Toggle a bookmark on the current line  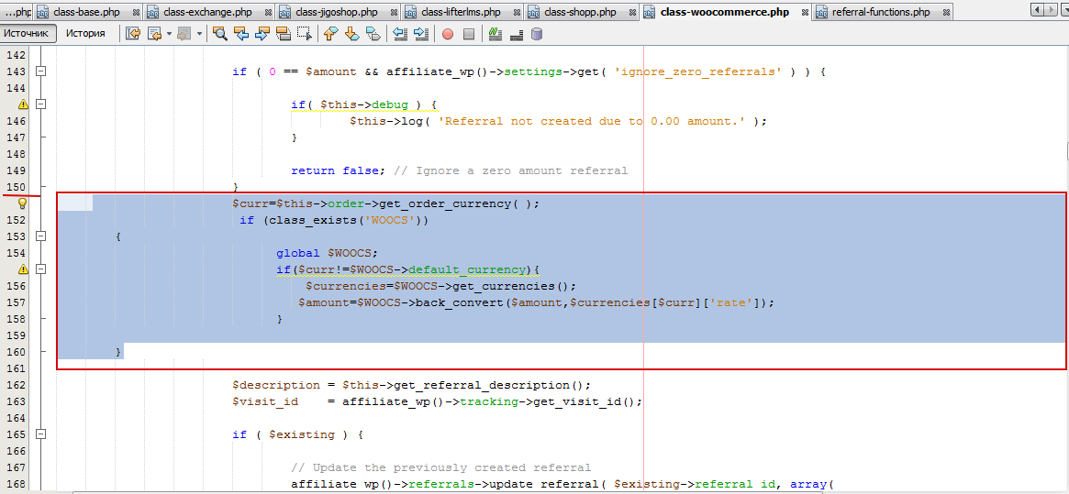373,33
